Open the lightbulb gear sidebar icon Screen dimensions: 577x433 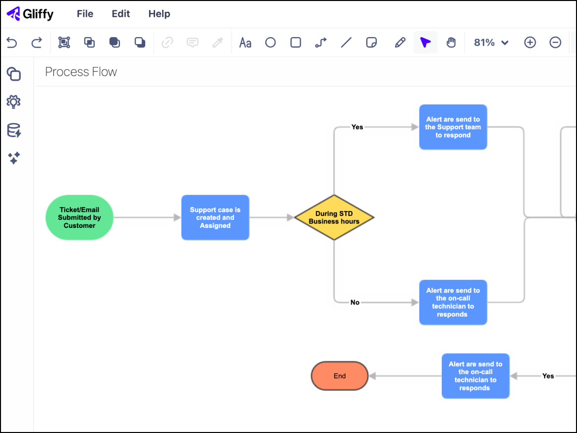point(13,102)
